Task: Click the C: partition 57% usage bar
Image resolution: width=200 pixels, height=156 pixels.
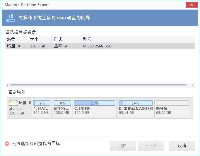Action: (95, 103)
